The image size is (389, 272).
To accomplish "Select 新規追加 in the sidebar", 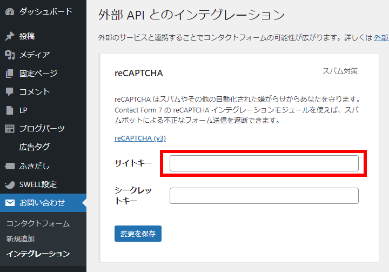I will [21, 238].
